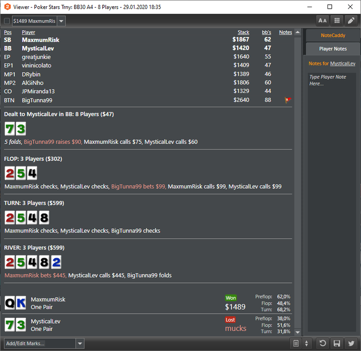361x351 pixels.
Task: Click the RIVER: 3 Players ($599) heading
Action: (34, 247)
